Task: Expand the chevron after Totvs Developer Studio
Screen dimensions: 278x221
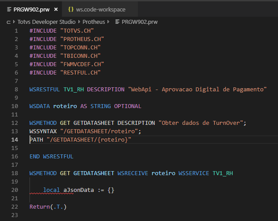Action: pyautogui.click(x=79, y=22)
